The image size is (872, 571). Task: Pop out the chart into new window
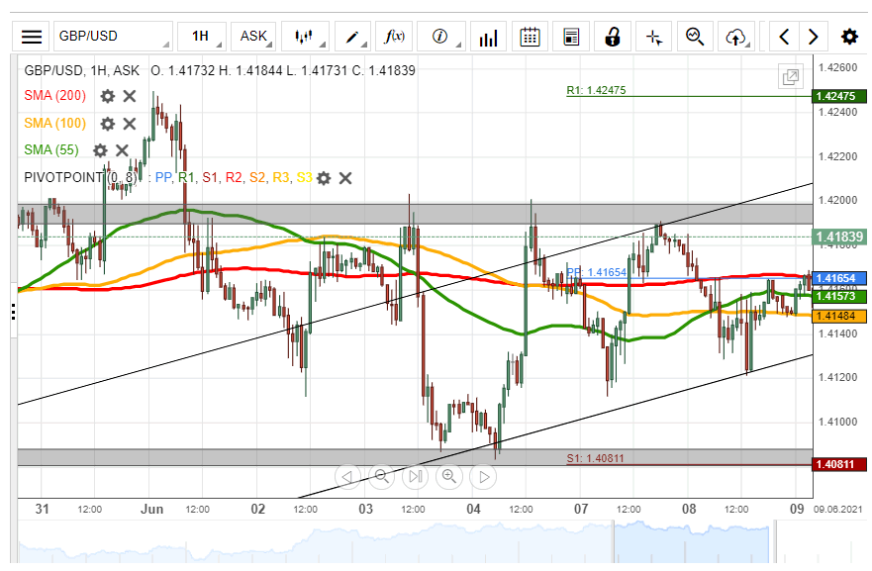click(x=791, y=77)
